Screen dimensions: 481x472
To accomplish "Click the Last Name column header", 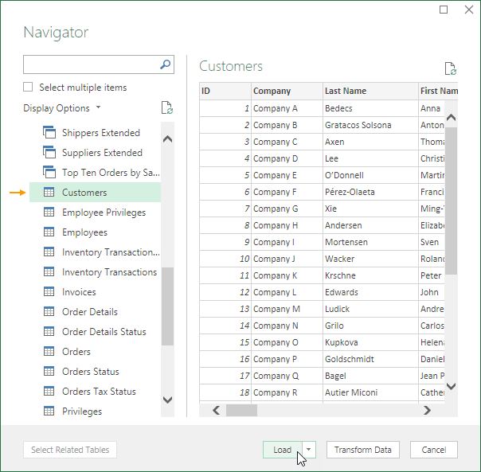I will [370, 92].
